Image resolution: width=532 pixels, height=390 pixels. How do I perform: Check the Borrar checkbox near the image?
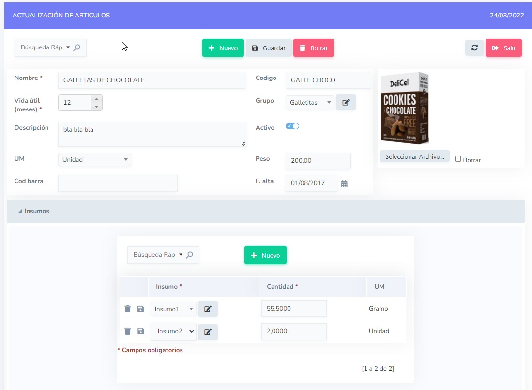tap(458, 160)
